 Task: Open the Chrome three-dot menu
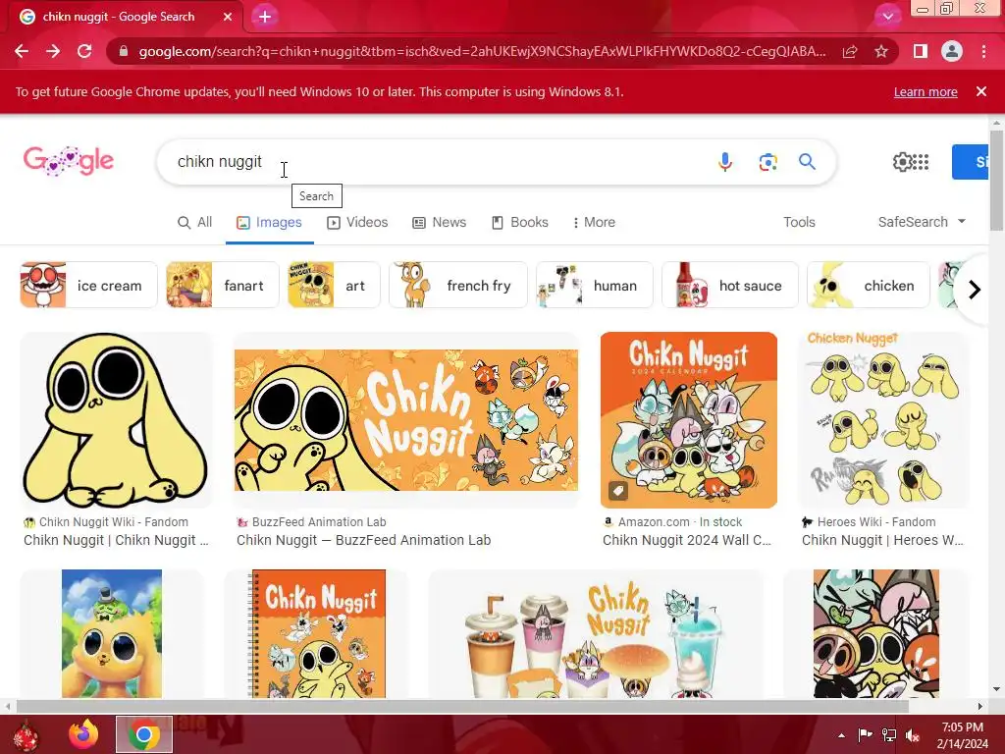pyautogui.click(x=983, y=51)
